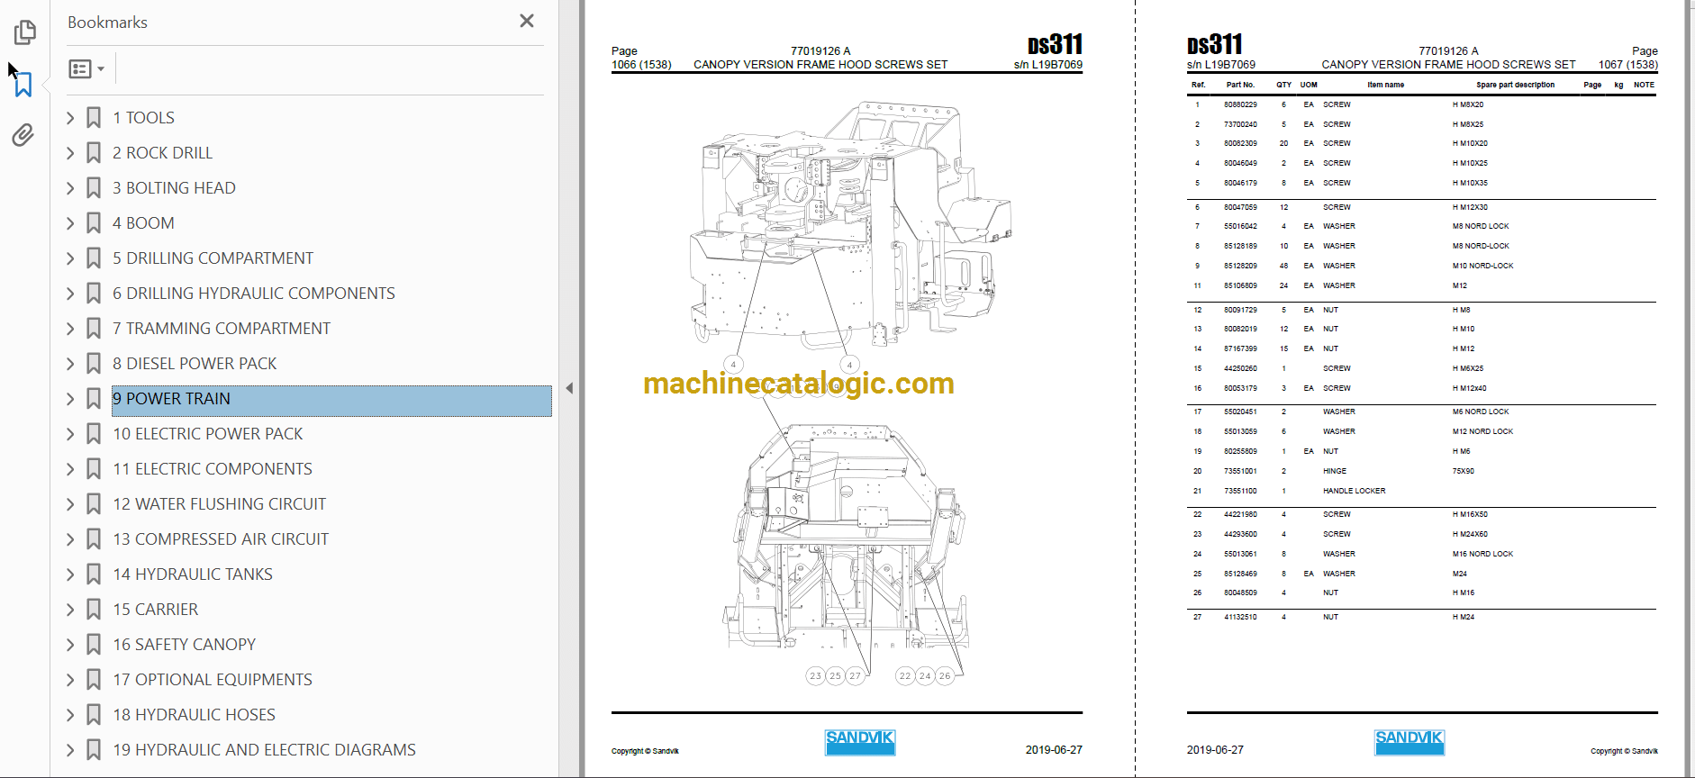Click the bookmark icon beside 4 BOOM

(x=94, y=223)
